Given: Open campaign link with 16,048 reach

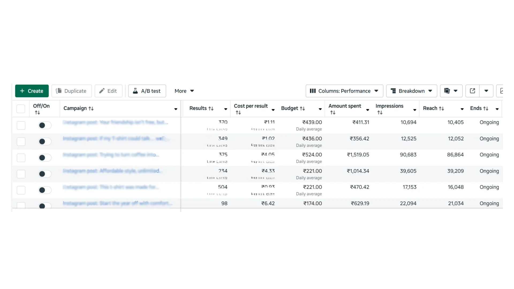Looking at the screenshot, I should (111, 187).
